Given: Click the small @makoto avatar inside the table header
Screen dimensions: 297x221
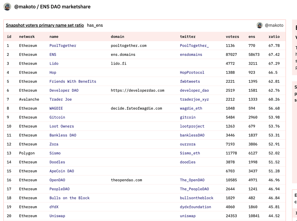Looking at the screenshot, I should [x=259, y=25].
